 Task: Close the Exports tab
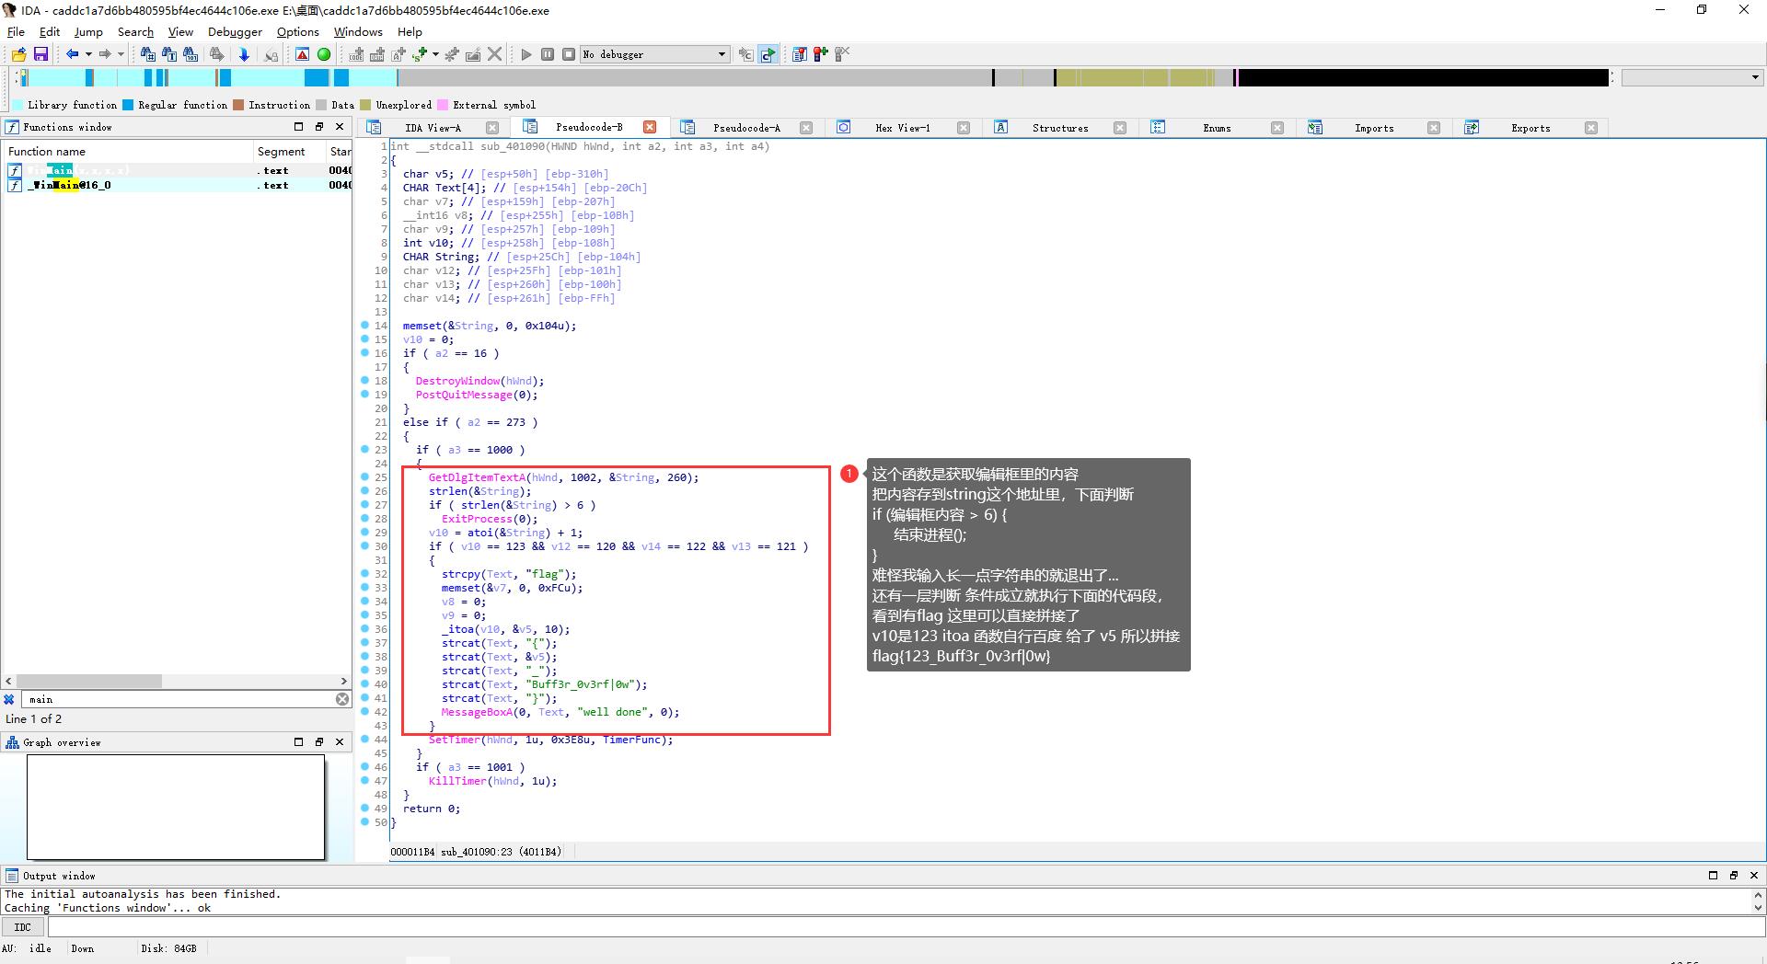click(1591, 128)
